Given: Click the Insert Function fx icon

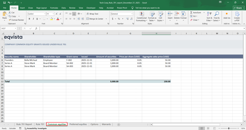Looking at the screenshot, I should (36, 28).
